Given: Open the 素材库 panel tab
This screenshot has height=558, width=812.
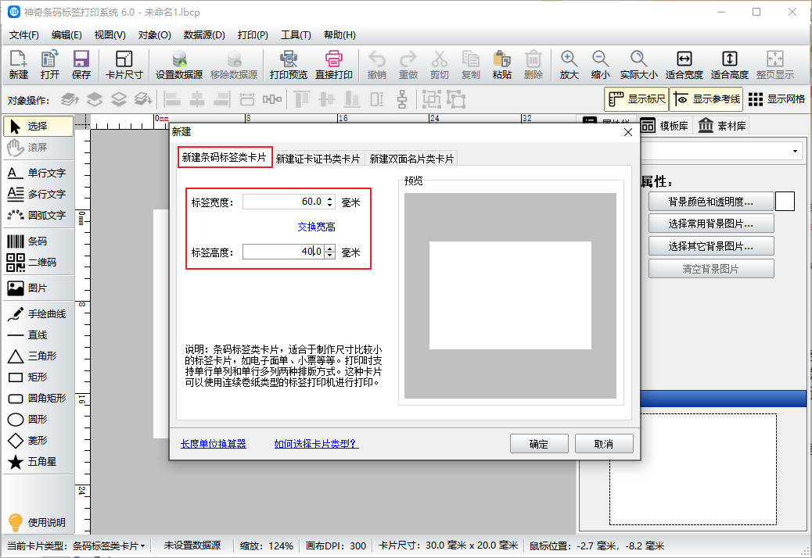Looking at the screenshot, I should (722, 126).
